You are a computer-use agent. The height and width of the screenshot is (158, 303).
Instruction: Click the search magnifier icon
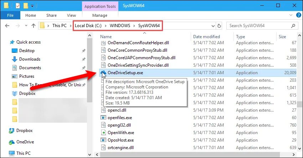(293, 26)
